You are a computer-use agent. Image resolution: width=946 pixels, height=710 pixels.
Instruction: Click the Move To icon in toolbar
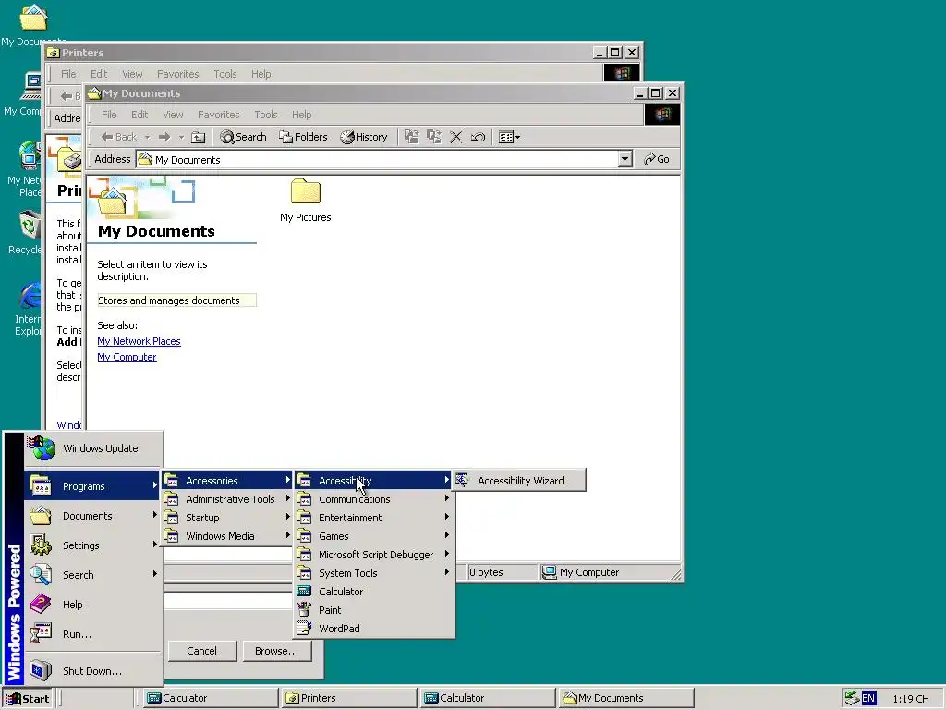[411, 137]
